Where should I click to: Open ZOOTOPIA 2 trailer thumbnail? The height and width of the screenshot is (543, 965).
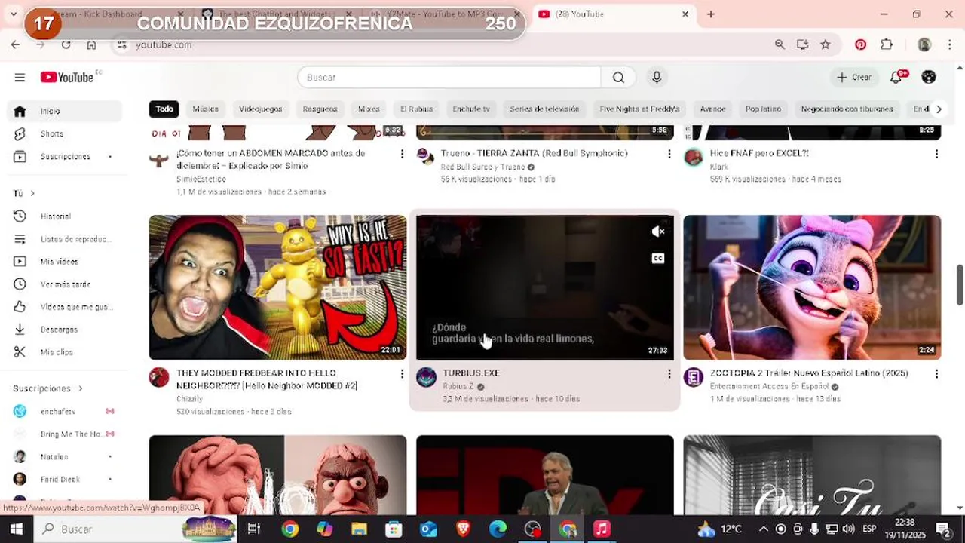click(812, 287)
